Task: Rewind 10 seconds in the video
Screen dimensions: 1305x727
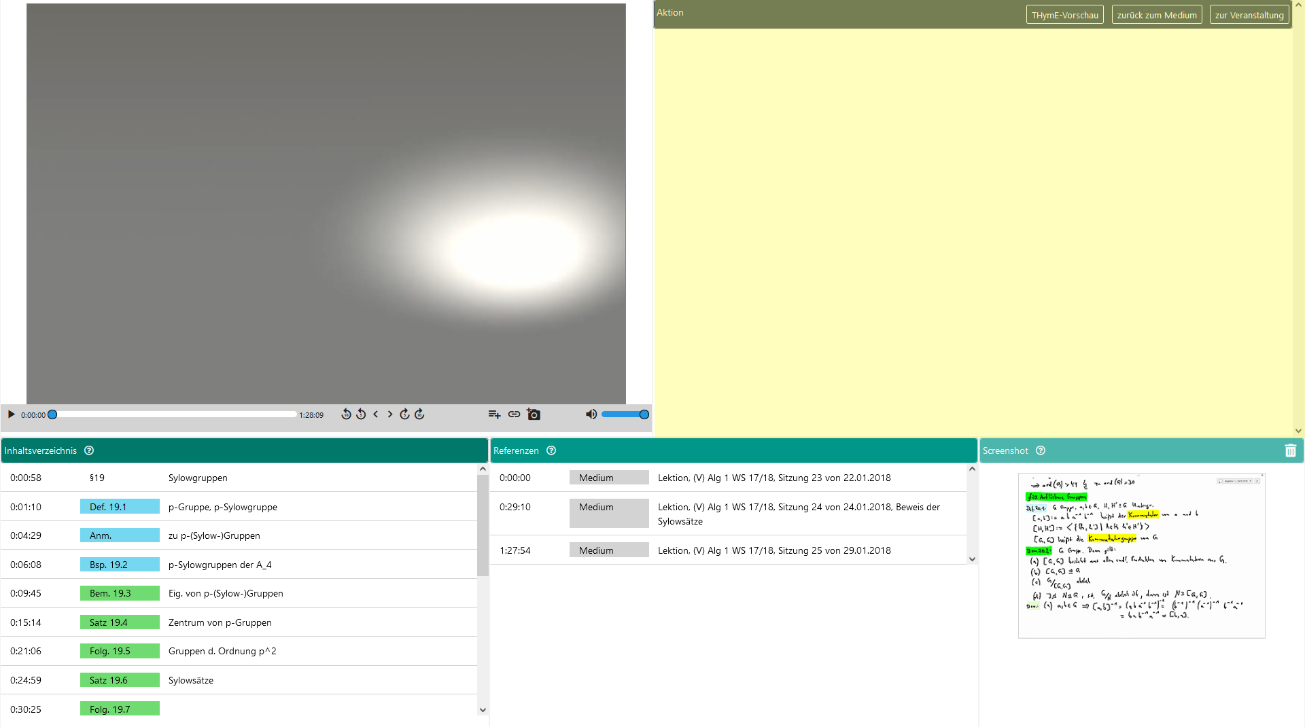Action: 346,414
